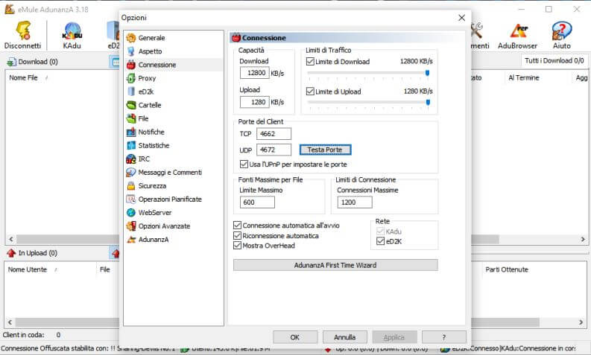Open the Notifiche options page

tap(151, 132)
